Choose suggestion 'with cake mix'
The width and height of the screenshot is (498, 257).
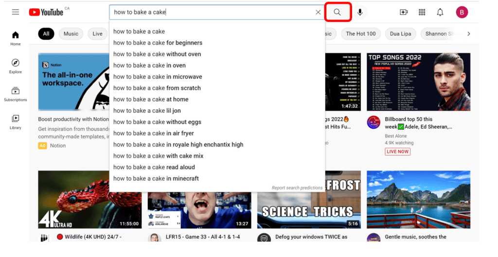click(217, 156)
